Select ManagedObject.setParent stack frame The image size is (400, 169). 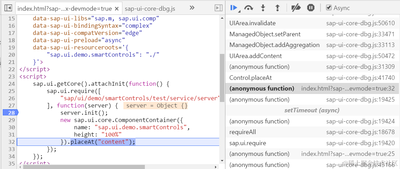click(x=313, y=34)
